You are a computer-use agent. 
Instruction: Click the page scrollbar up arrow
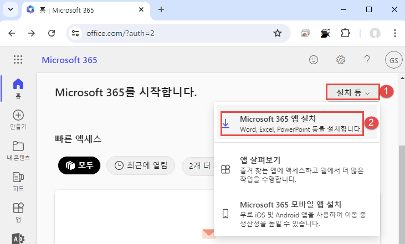(402, 77)
